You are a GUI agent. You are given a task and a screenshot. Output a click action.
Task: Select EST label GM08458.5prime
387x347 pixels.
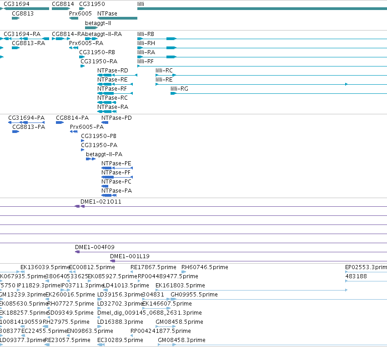coord(179,322)
